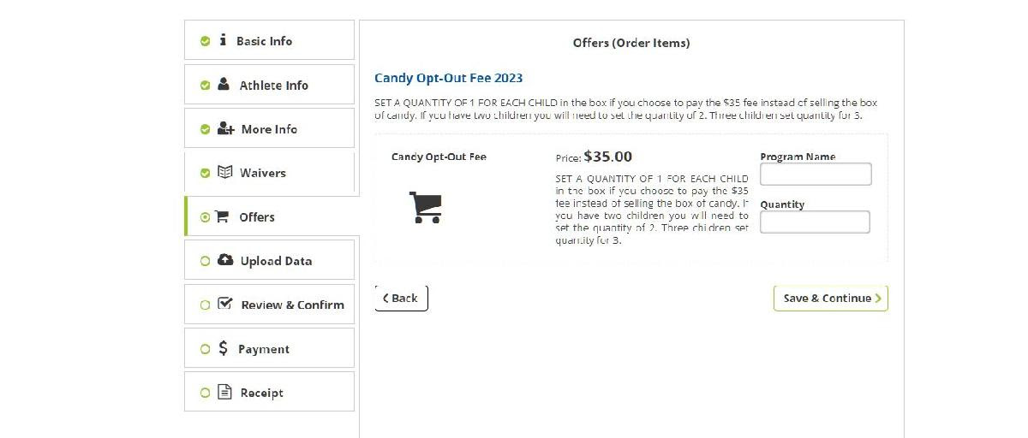Click the Waivers open-book icon
The height and width of the screenshot is (438, 1028).
225,172
